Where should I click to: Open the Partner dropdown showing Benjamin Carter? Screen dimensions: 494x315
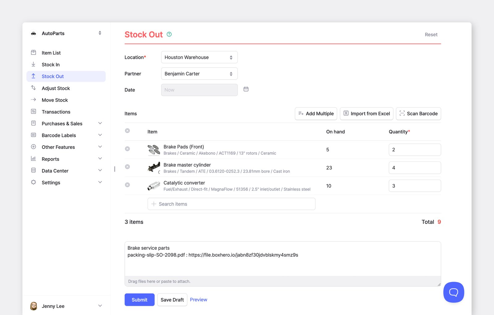point(199,74)
